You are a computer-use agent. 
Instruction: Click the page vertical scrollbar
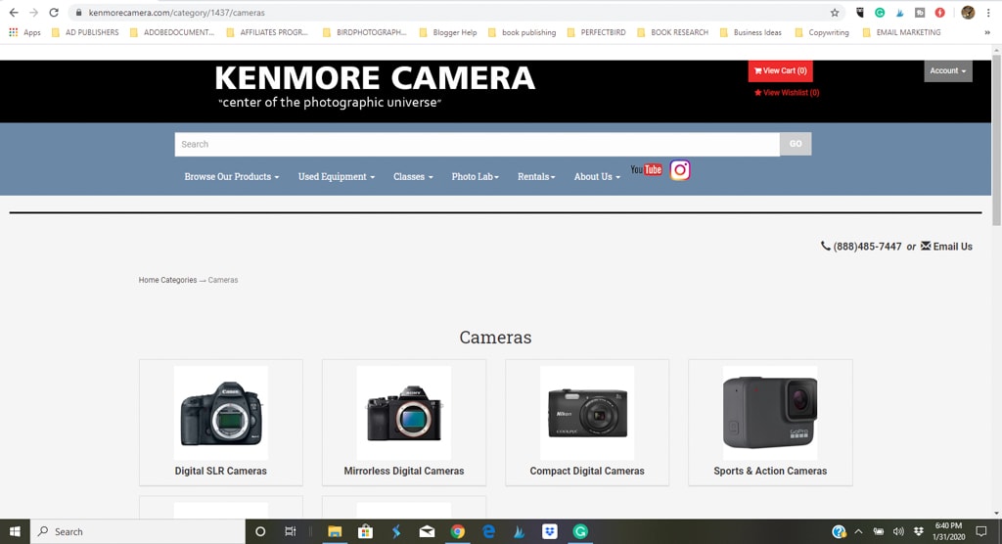click(x=996, y=139)
